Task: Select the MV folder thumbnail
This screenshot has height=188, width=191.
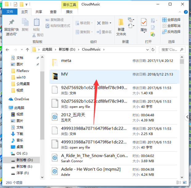Action: tap(55, 76)
